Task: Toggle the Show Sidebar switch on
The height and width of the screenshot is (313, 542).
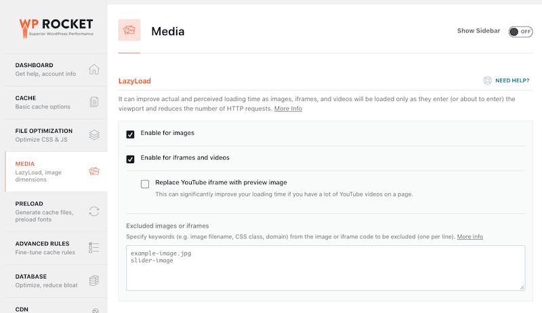Action: coord(520,32)
